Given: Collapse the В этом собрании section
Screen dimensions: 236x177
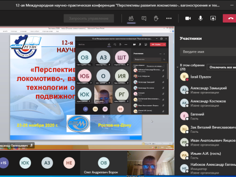Looking at the screenshot, I should (x=177, y=67).
